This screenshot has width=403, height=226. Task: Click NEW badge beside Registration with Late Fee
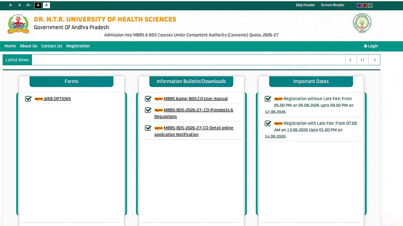(278, 124)
